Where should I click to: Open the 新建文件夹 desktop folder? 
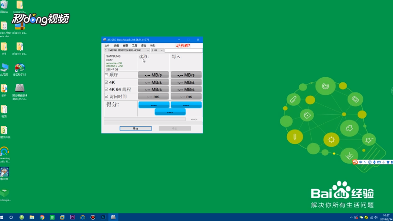point(4,132)
